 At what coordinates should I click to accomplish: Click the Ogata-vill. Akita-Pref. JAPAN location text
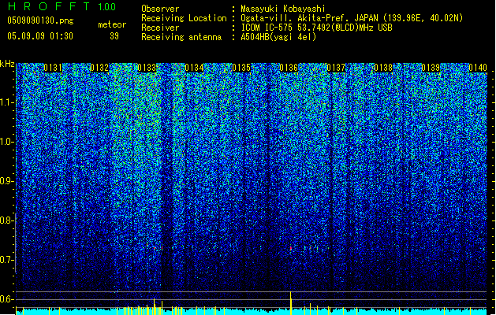click(x=352, y=18)
